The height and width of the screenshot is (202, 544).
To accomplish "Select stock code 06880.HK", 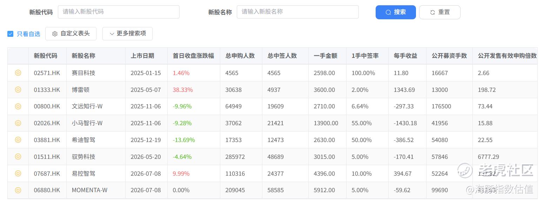I will coord(47,190).
